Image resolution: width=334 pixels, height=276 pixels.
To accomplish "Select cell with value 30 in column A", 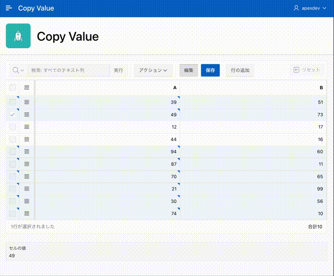I will [x=108, y=201].
